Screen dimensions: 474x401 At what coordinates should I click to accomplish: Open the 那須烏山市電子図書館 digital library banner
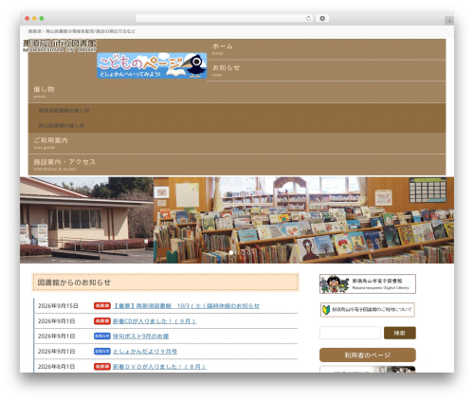pos(368,283)
